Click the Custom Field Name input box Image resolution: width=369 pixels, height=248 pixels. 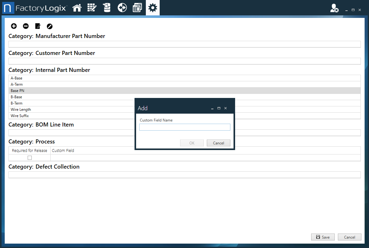[184, 127]
